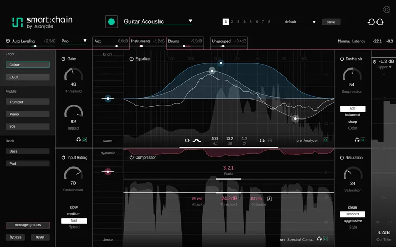Screen dimensions: 396x247
Task: Select state slot 1
Action: pos(226,22)
